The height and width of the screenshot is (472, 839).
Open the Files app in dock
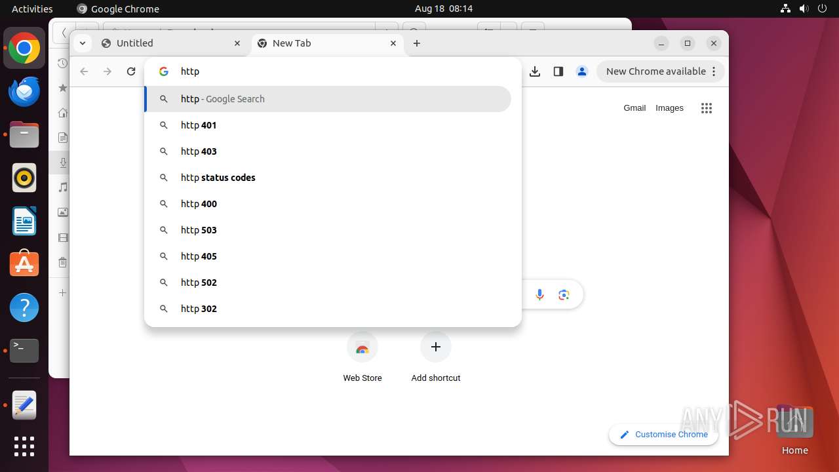(x=24, y=135)
